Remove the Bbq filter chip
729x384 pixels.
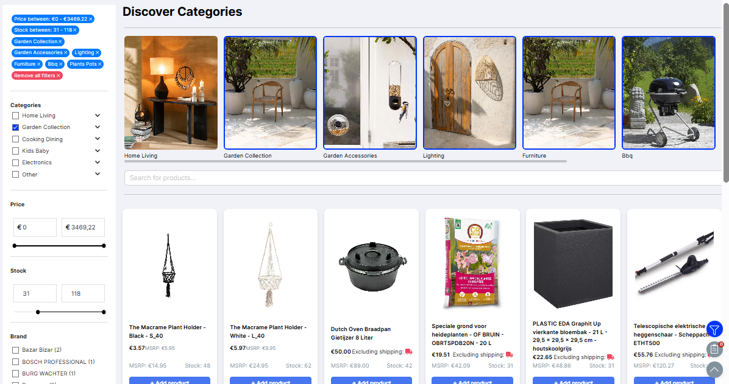60,64
